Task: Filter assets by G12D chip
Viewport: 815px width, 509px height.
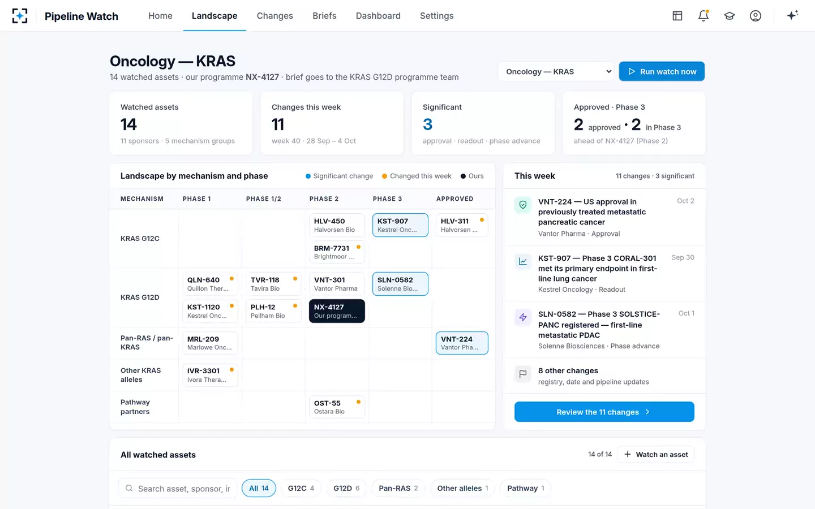Action: 346,488
